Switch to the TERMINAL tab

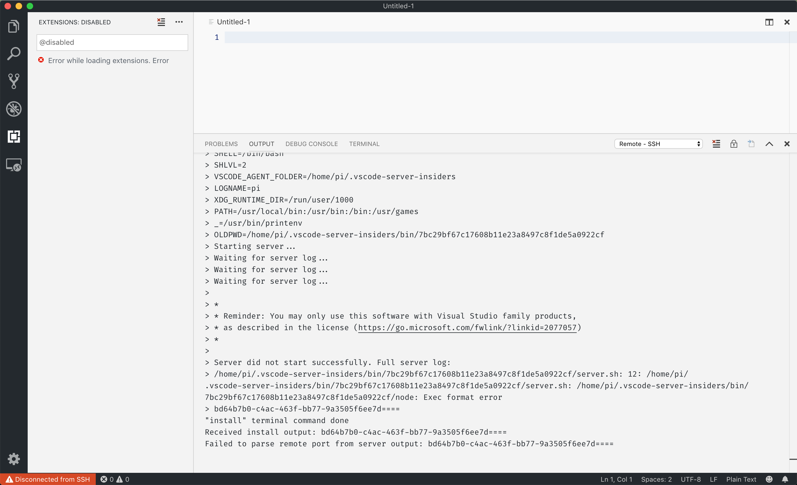(364, 144)
